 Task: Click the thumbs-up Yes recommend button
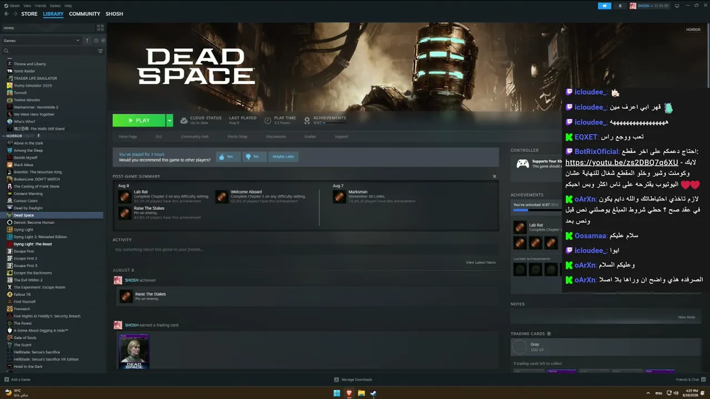[228, 157]
